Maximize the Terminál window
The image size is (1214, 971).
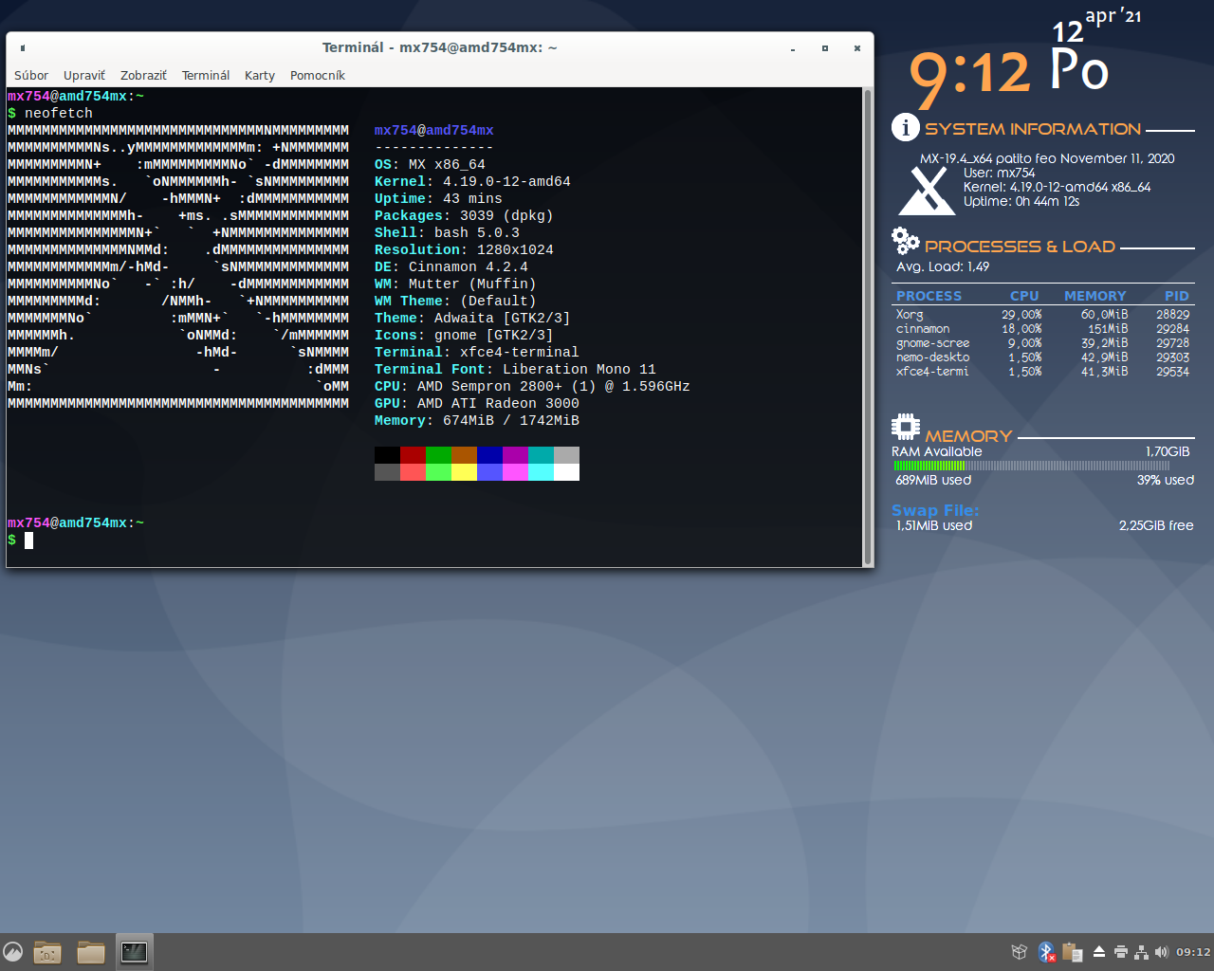tap(825, 47)
